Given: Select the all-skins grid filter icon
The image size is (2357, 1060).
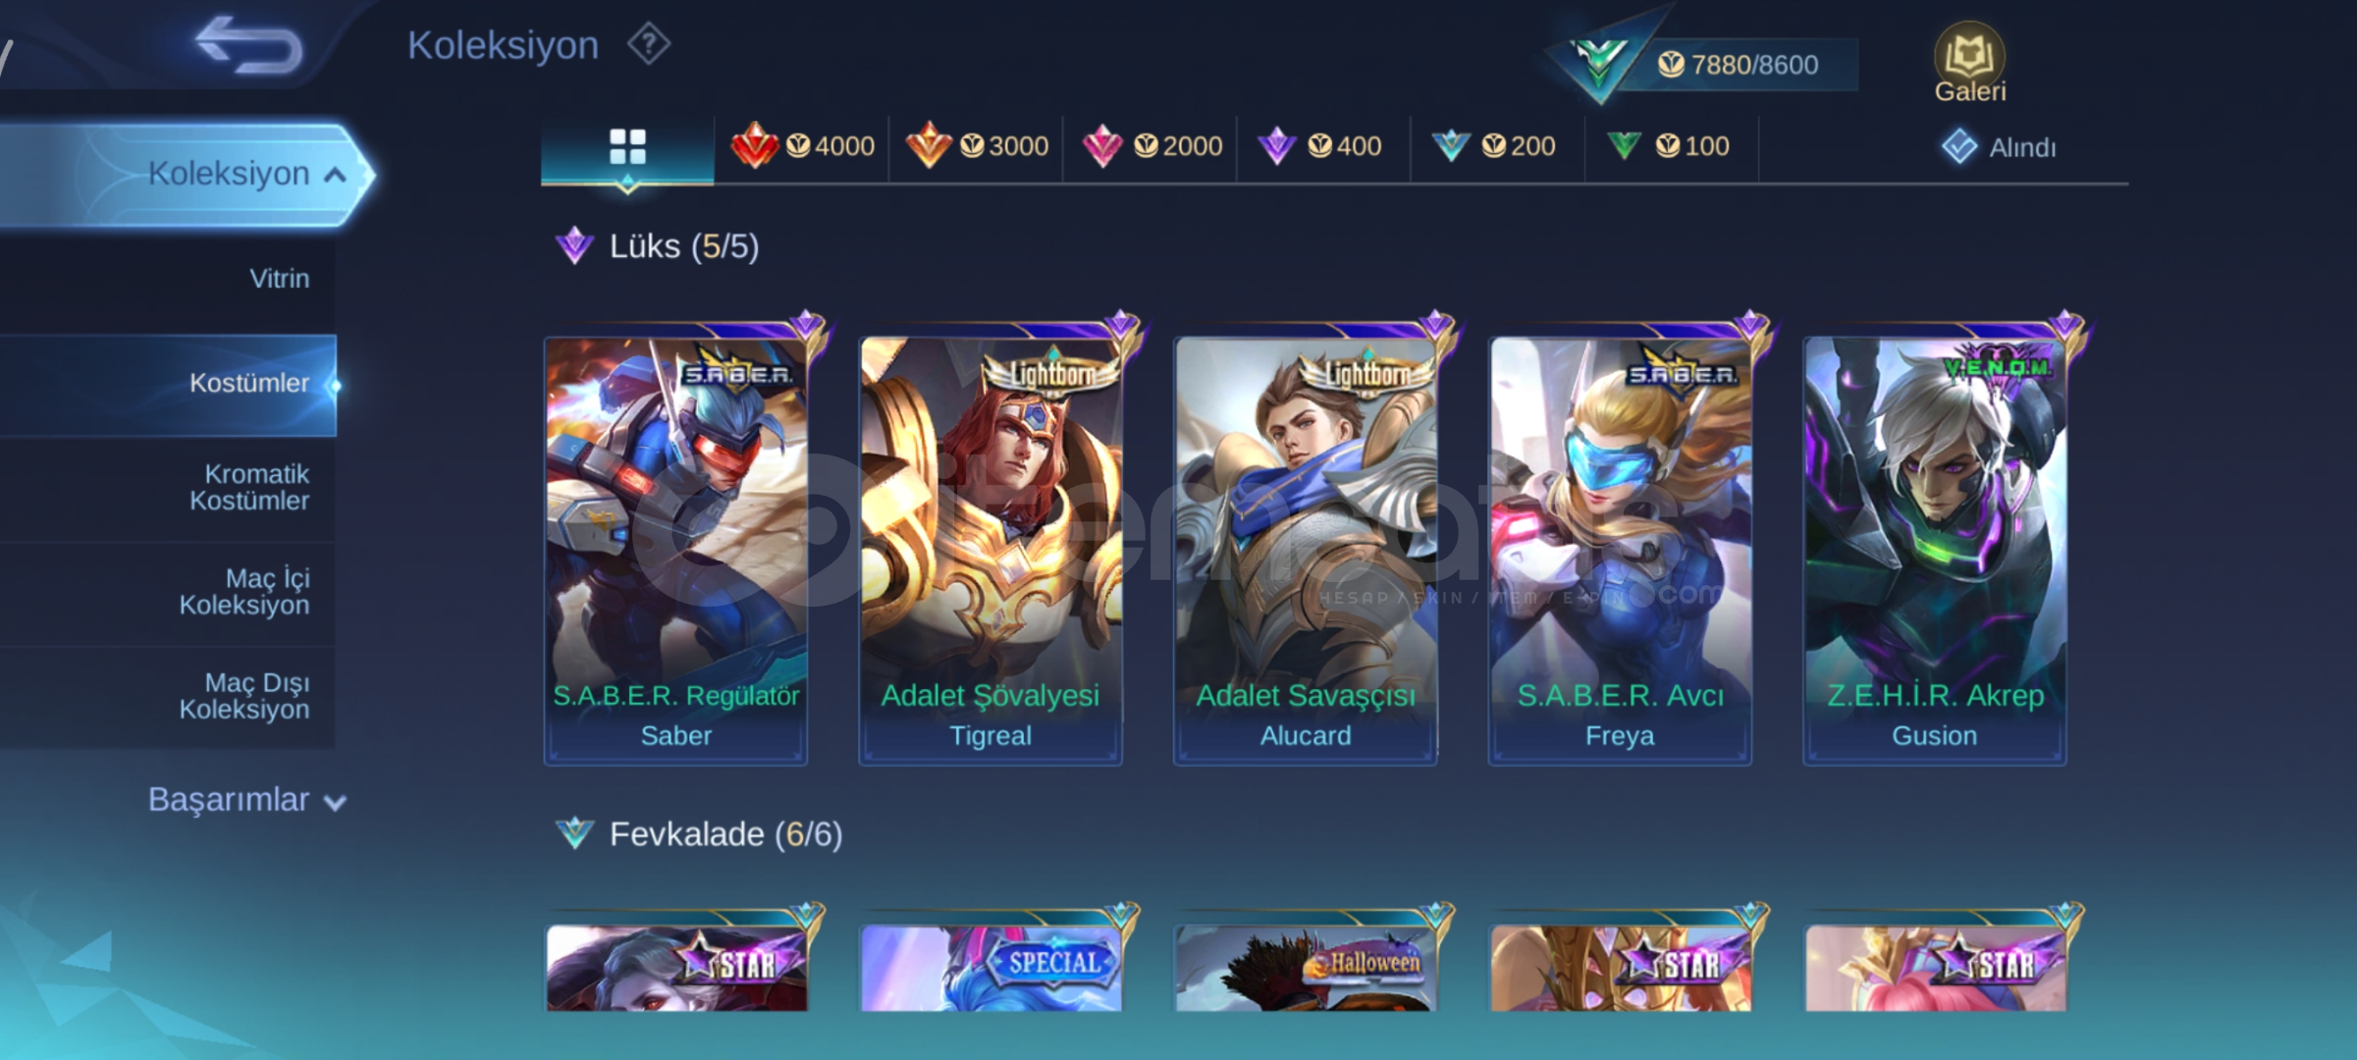Looking at the screenshot, I should 627,147.
